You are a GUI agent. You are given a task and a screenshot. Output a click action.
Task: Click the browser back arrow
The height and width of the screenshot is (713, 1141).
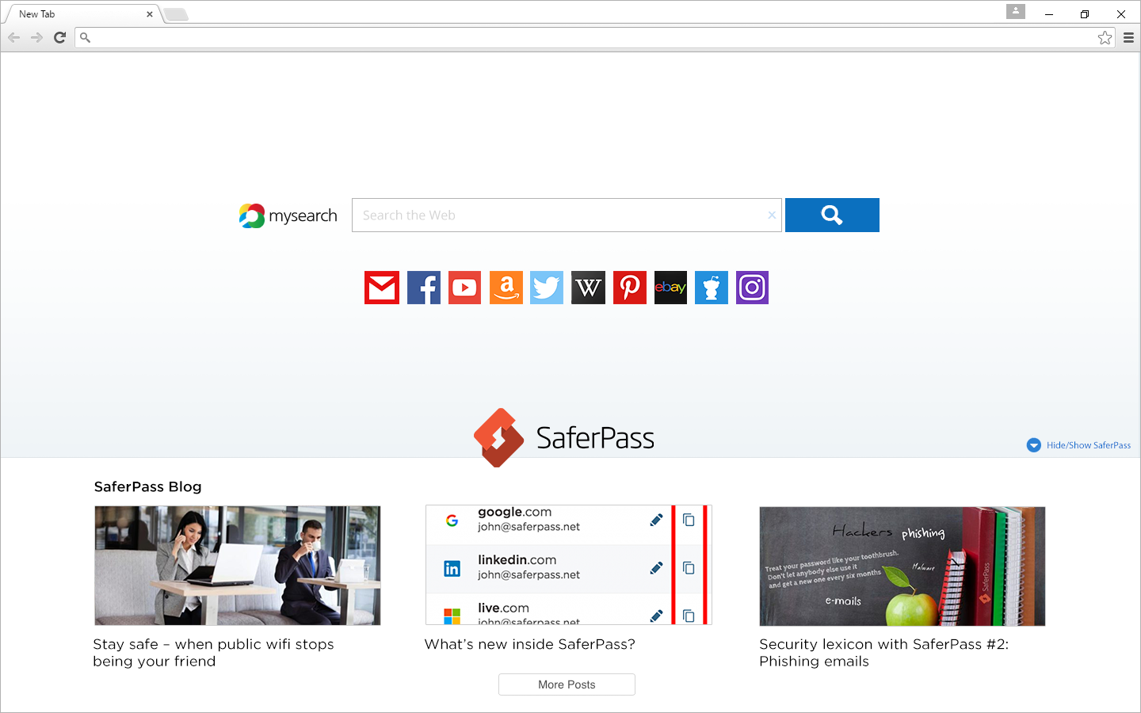coord(13,37)
